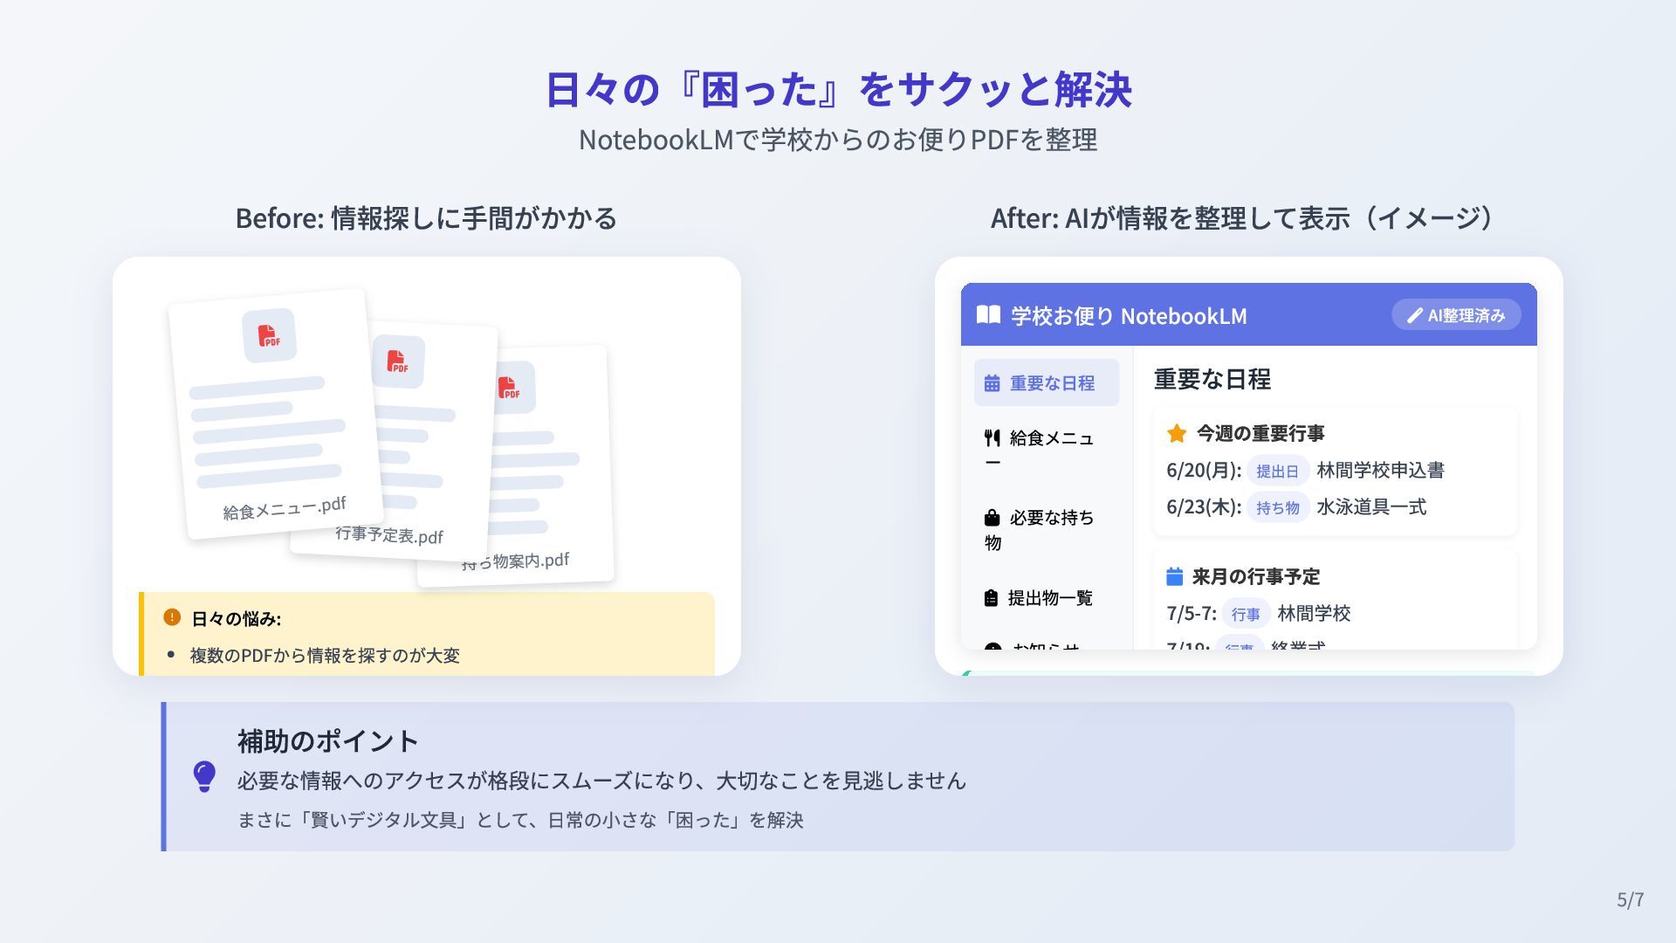The height and width of the screenshot is (943, 1676).
Task: Click the 持ち物 tag label
Action: (1277, 508)
